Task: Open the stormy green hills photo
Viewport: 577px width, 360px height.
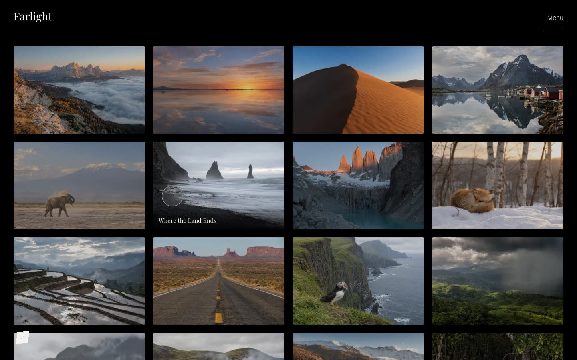Action: click(498, 281)
